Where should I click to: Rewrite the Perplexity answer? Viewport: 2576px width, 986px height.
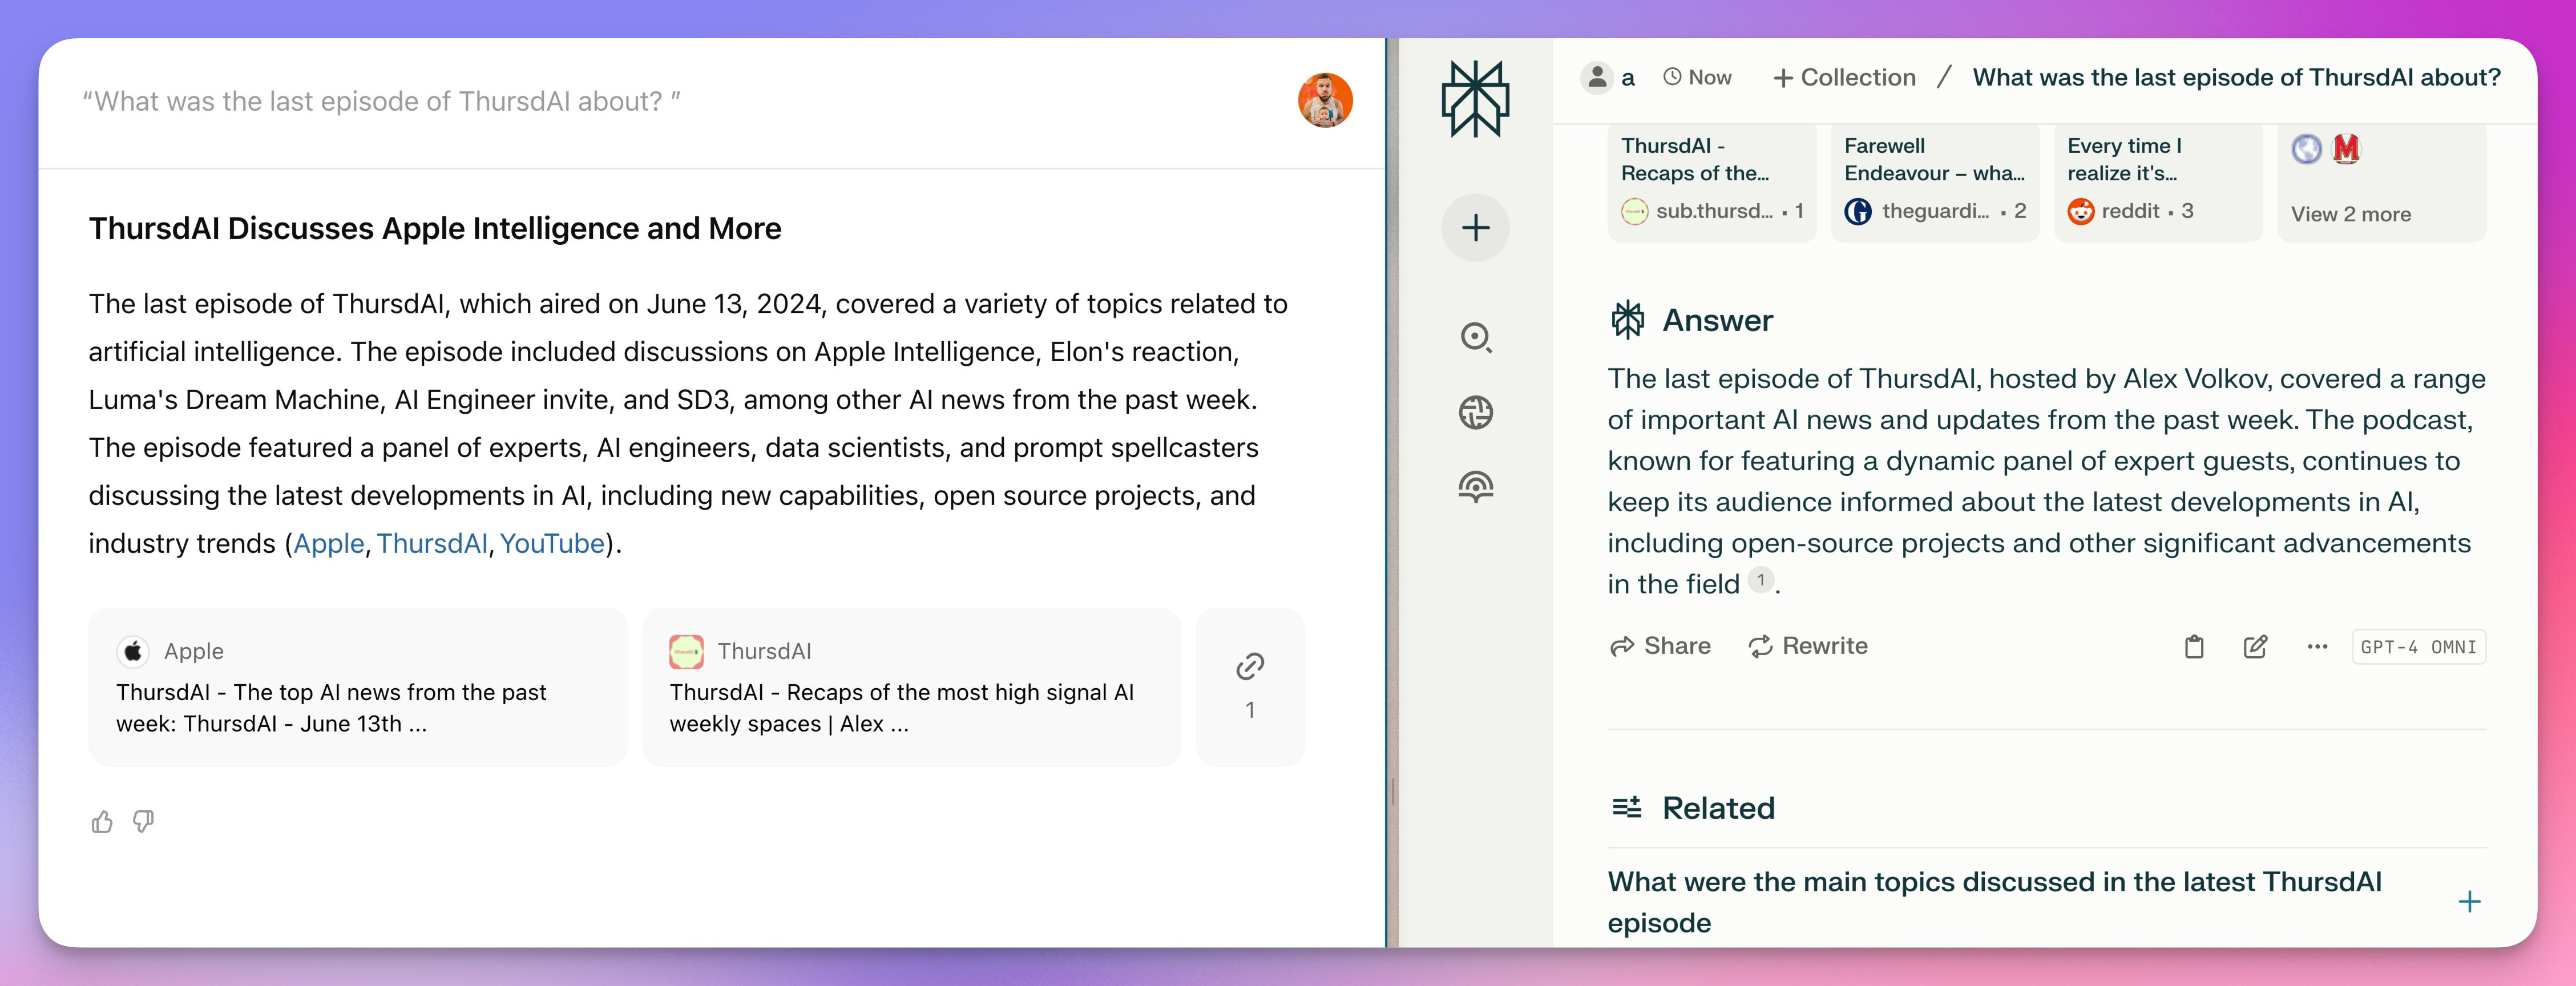click(x=1808, y=646)
